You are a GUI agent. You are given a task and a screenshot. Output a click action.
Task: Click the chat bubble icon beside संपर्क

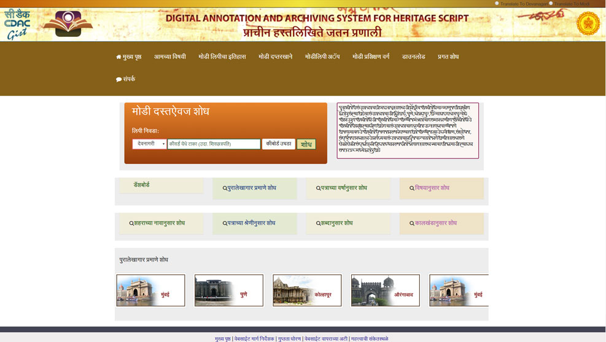click(118, 79)
